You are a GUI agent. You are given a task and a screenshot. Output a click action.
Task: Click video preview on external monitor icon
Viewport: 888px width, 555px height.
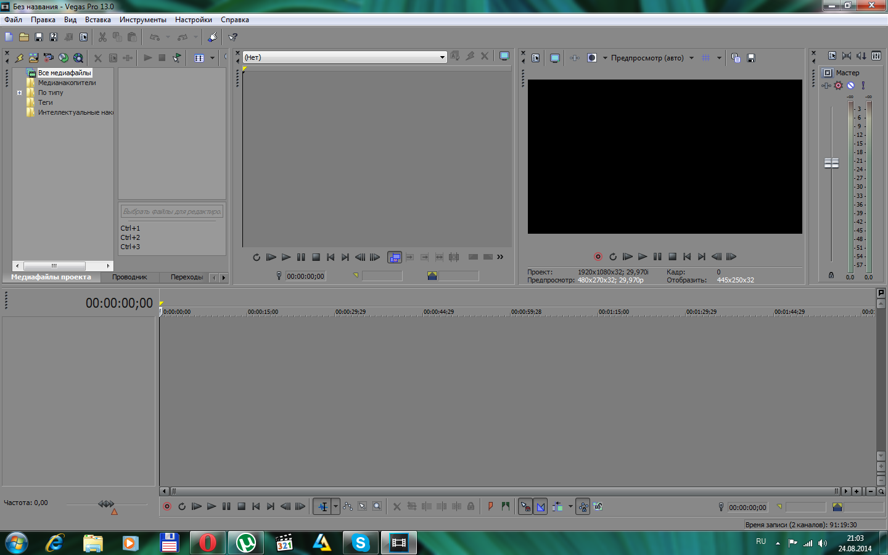pyautogui.click(x=555, y=58)
